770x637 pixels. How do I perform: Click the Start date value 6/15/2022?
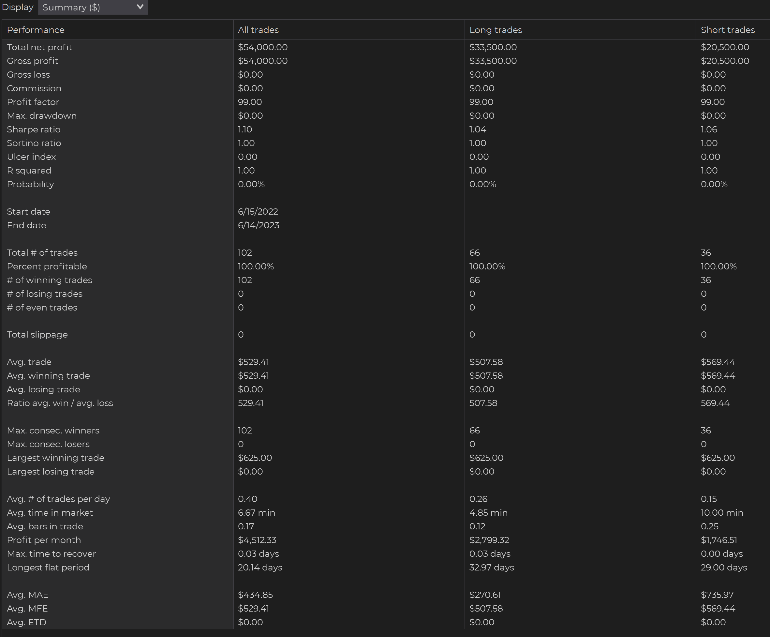pos(258,212)
